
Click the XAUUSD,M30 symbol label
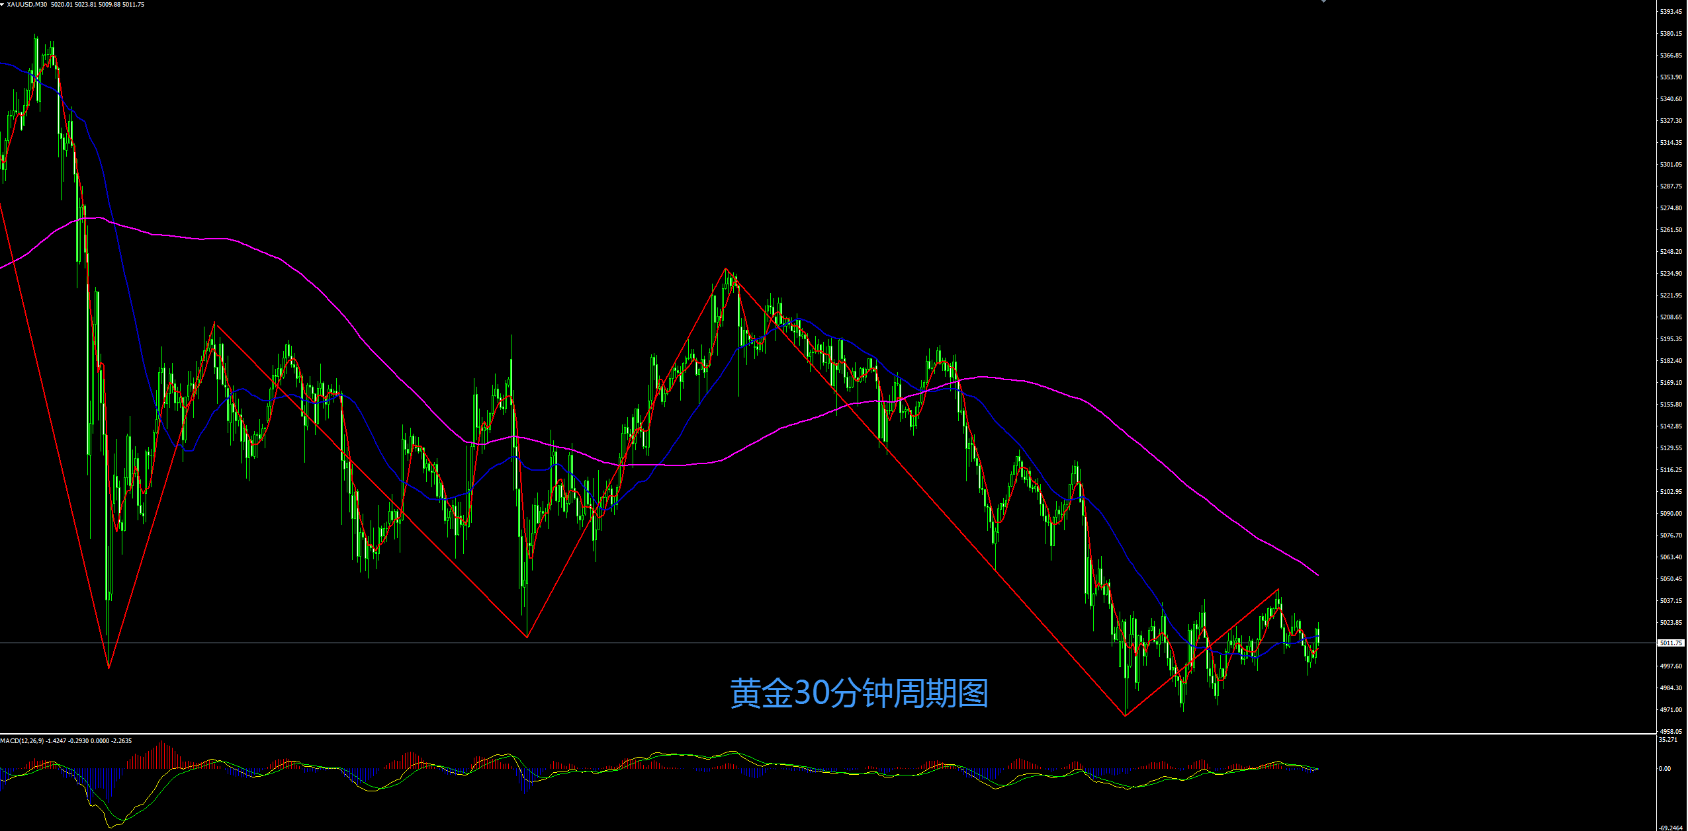[26, 5]
